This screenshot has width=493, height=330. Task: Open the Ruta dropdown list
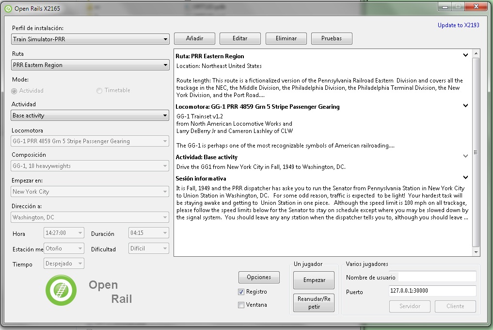90,65
